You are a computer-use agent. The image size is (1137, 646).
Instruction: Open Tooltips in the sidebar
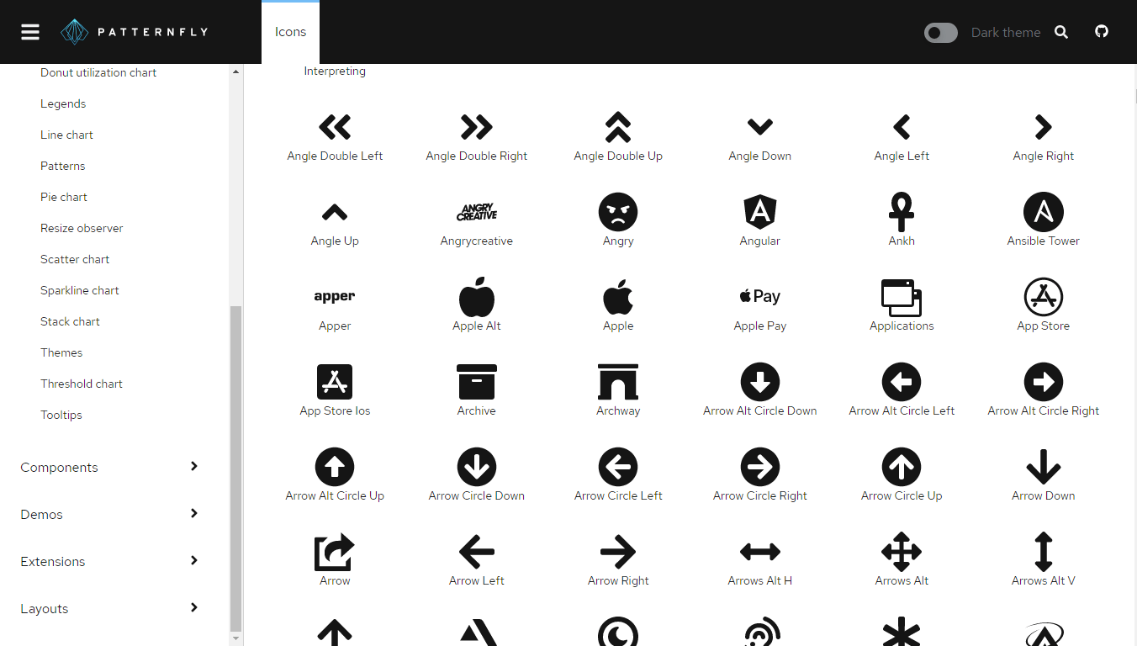61,415
